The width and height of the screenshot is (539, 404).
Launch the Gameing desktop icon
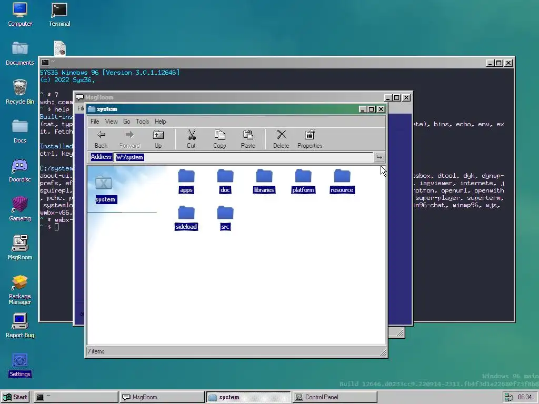coord(20,209)
